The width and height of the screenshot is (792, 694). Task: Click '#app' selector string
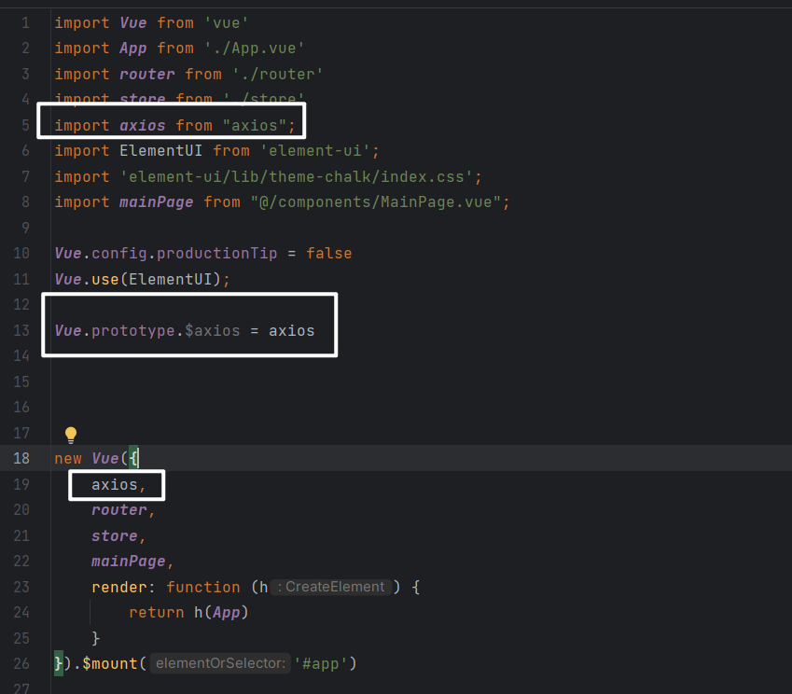(x=320, y=664)
